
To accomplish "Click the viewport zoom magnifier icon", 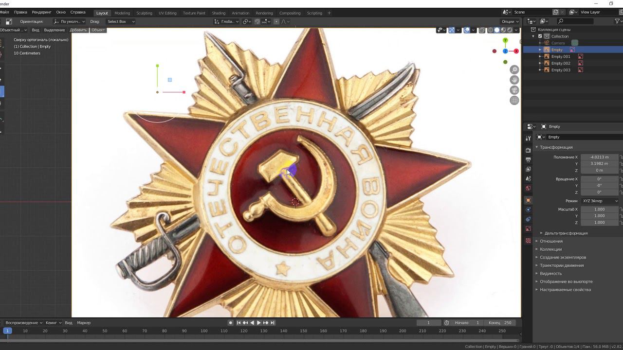I will [x=514, y=70].
